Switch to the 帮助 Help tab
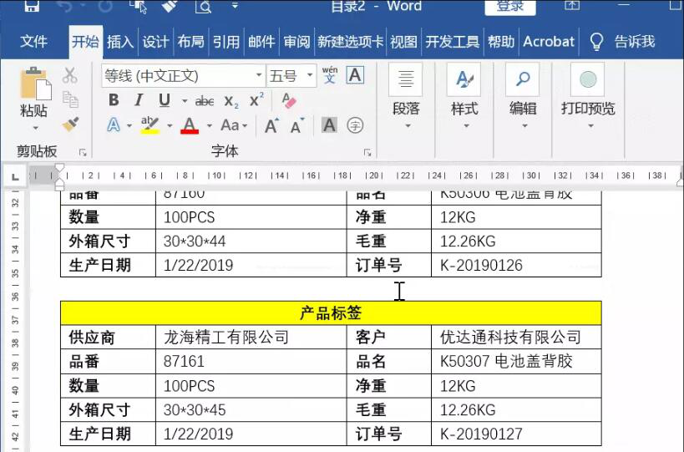This screenshot has height=452, width=684. [x=501, y=42]
